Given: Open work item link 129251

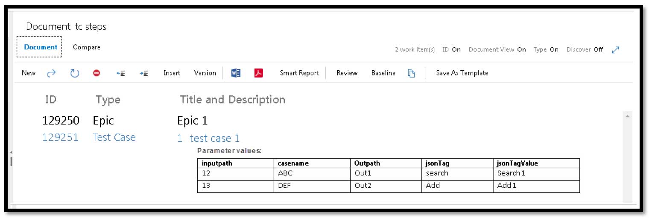Looking at the screenshot, I should click(x=60, y=138).
